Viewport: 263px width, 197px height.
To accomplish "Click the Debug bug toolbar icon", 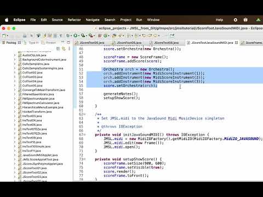I will [x=67, y=36].
